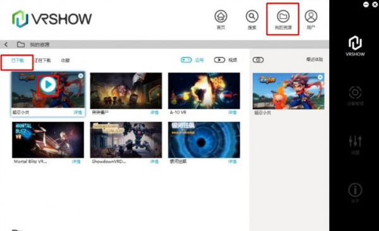Viewport: 379px width, 231px height.
Task: Open details link for galaxy tunnel game
Action: tap(232, 162)
